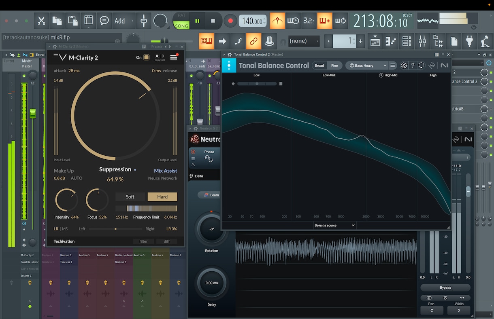Stop playback with the stop button

pos(213,21)
